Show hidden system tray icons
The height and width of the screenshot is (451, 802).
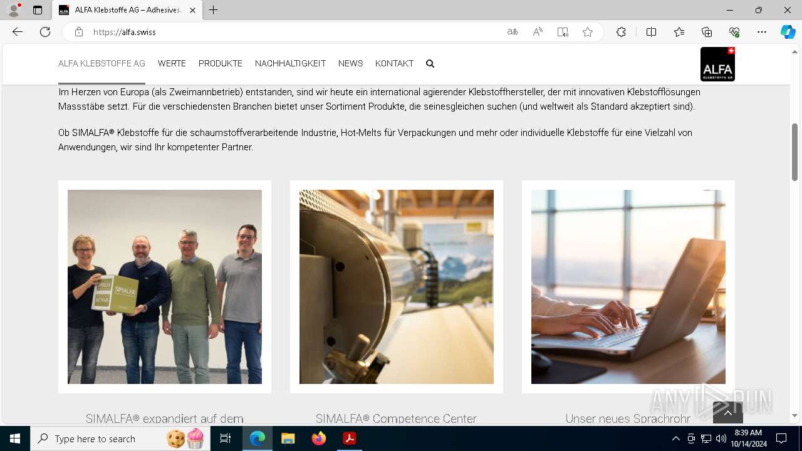click(675, 438)
